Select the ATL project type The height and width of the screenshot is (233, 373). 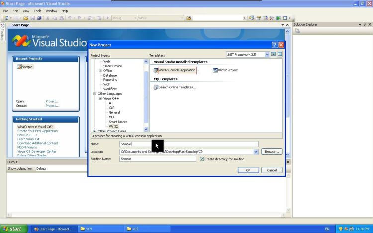[111, 103]
